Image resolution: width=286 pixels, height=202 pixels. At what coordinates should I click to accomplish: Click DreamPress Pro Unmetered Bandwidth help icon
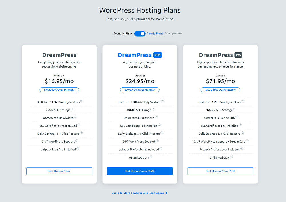(x=237, y=117)
